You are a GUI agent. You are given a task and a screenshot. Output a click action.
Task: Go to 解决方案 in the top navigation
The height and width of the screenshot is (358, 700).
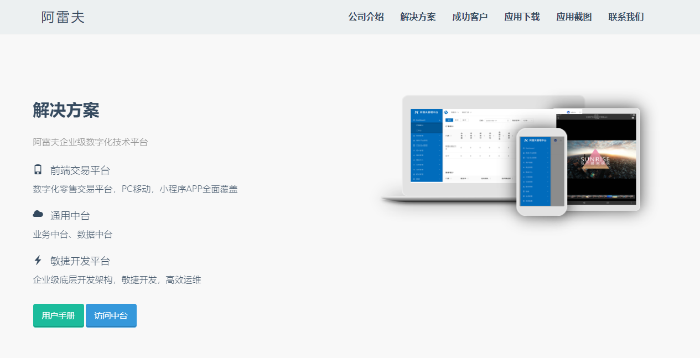tap(418, 17)
